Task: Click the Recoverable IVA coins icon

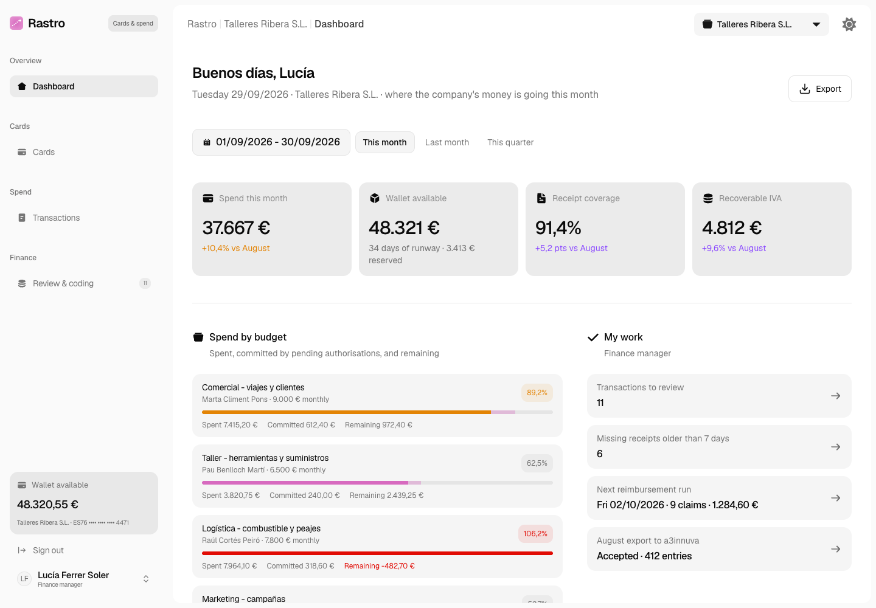Action: tap(708, 198)
